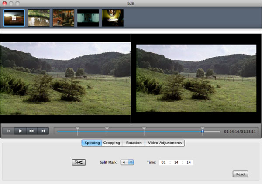Click the minutes field in Time
The height and width of the screenshot is (184, 262).
coord(176,162)
